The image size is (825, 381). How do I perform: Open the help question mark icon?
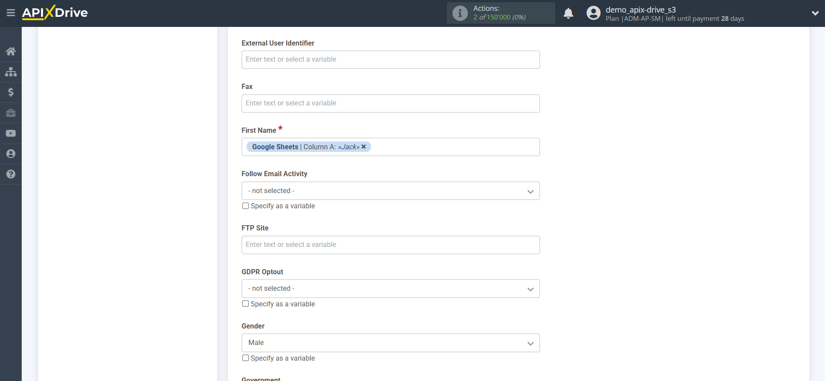pos(11,174)
